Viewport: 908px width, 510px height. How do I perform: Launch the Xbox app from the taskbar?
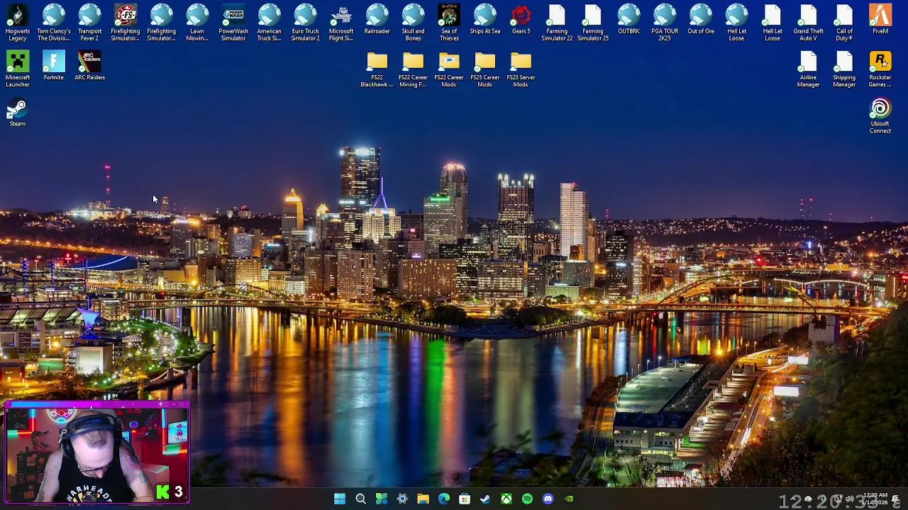pos(506,499)
